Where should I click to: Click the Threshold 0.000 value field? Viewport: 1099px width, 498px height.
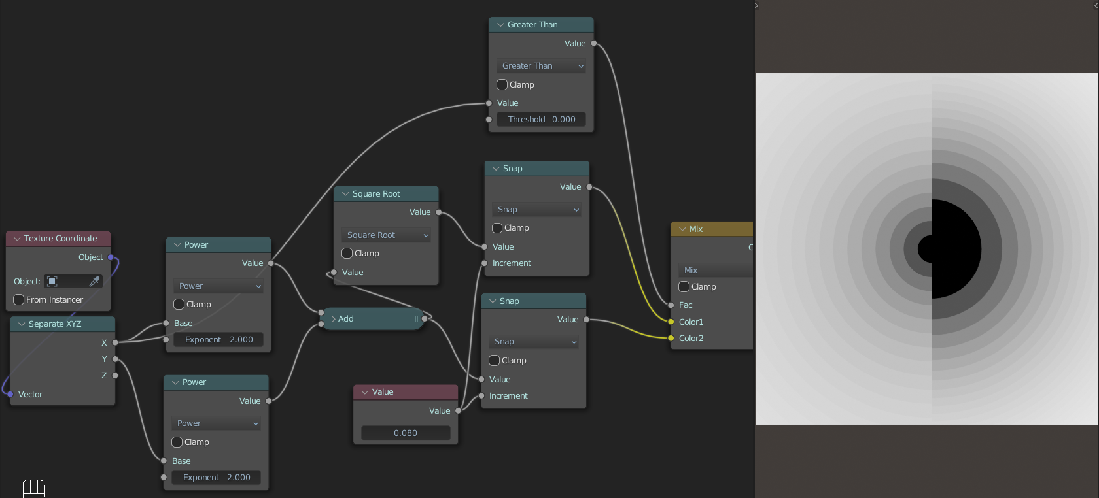542,120
